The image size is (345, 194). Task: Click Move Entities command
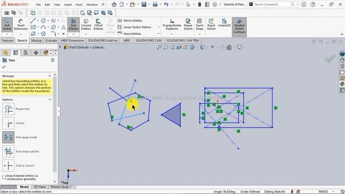(x=129, y=33)
